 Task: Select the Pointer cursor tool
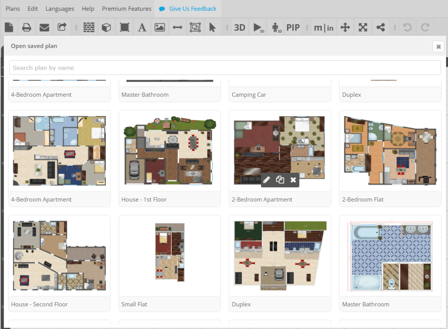(212, 27)
